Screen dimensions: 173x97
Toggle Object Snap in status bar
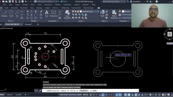tap(120, 95)
